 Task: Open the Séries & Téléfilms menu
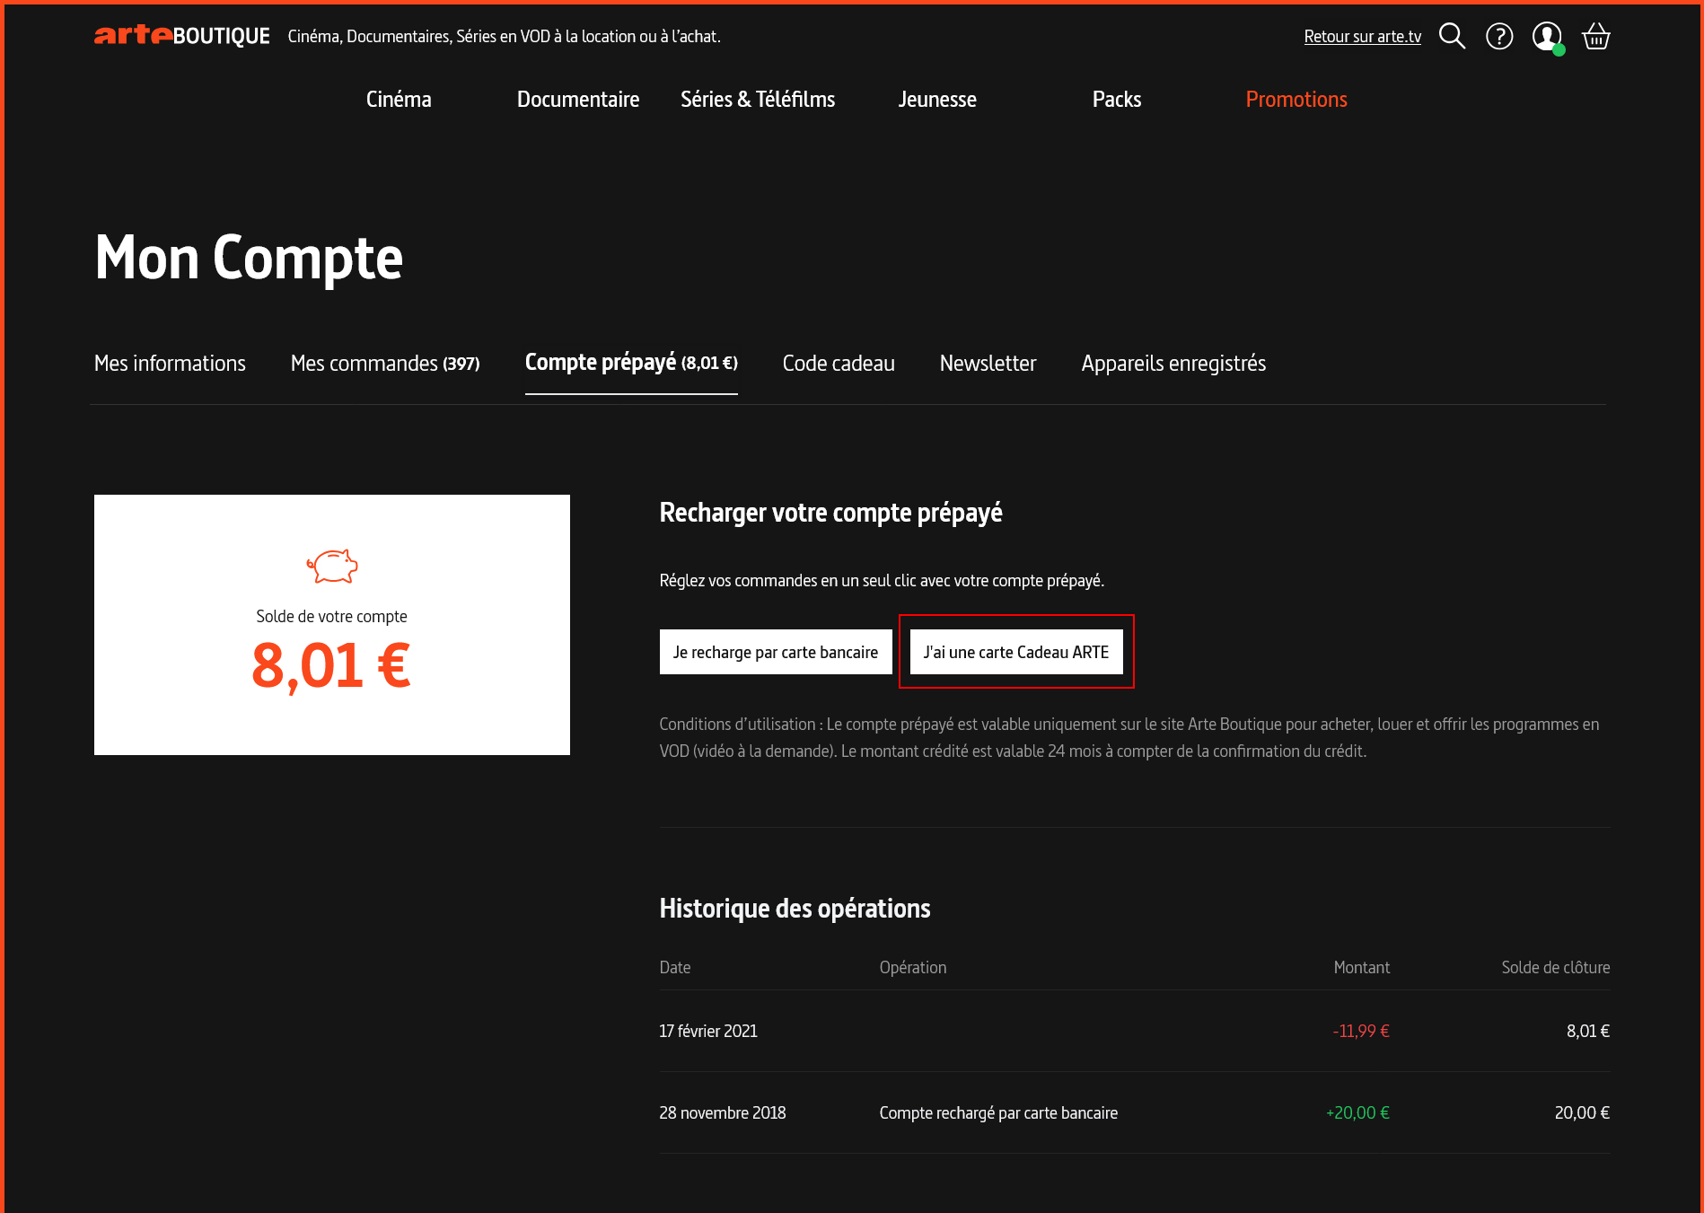[x=758, y=100]
